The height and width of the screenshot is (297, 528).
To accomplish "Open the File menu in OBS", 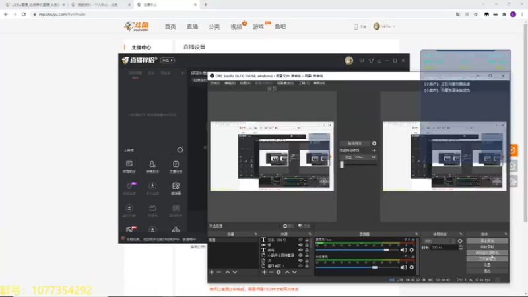I will tap(214, 83).
